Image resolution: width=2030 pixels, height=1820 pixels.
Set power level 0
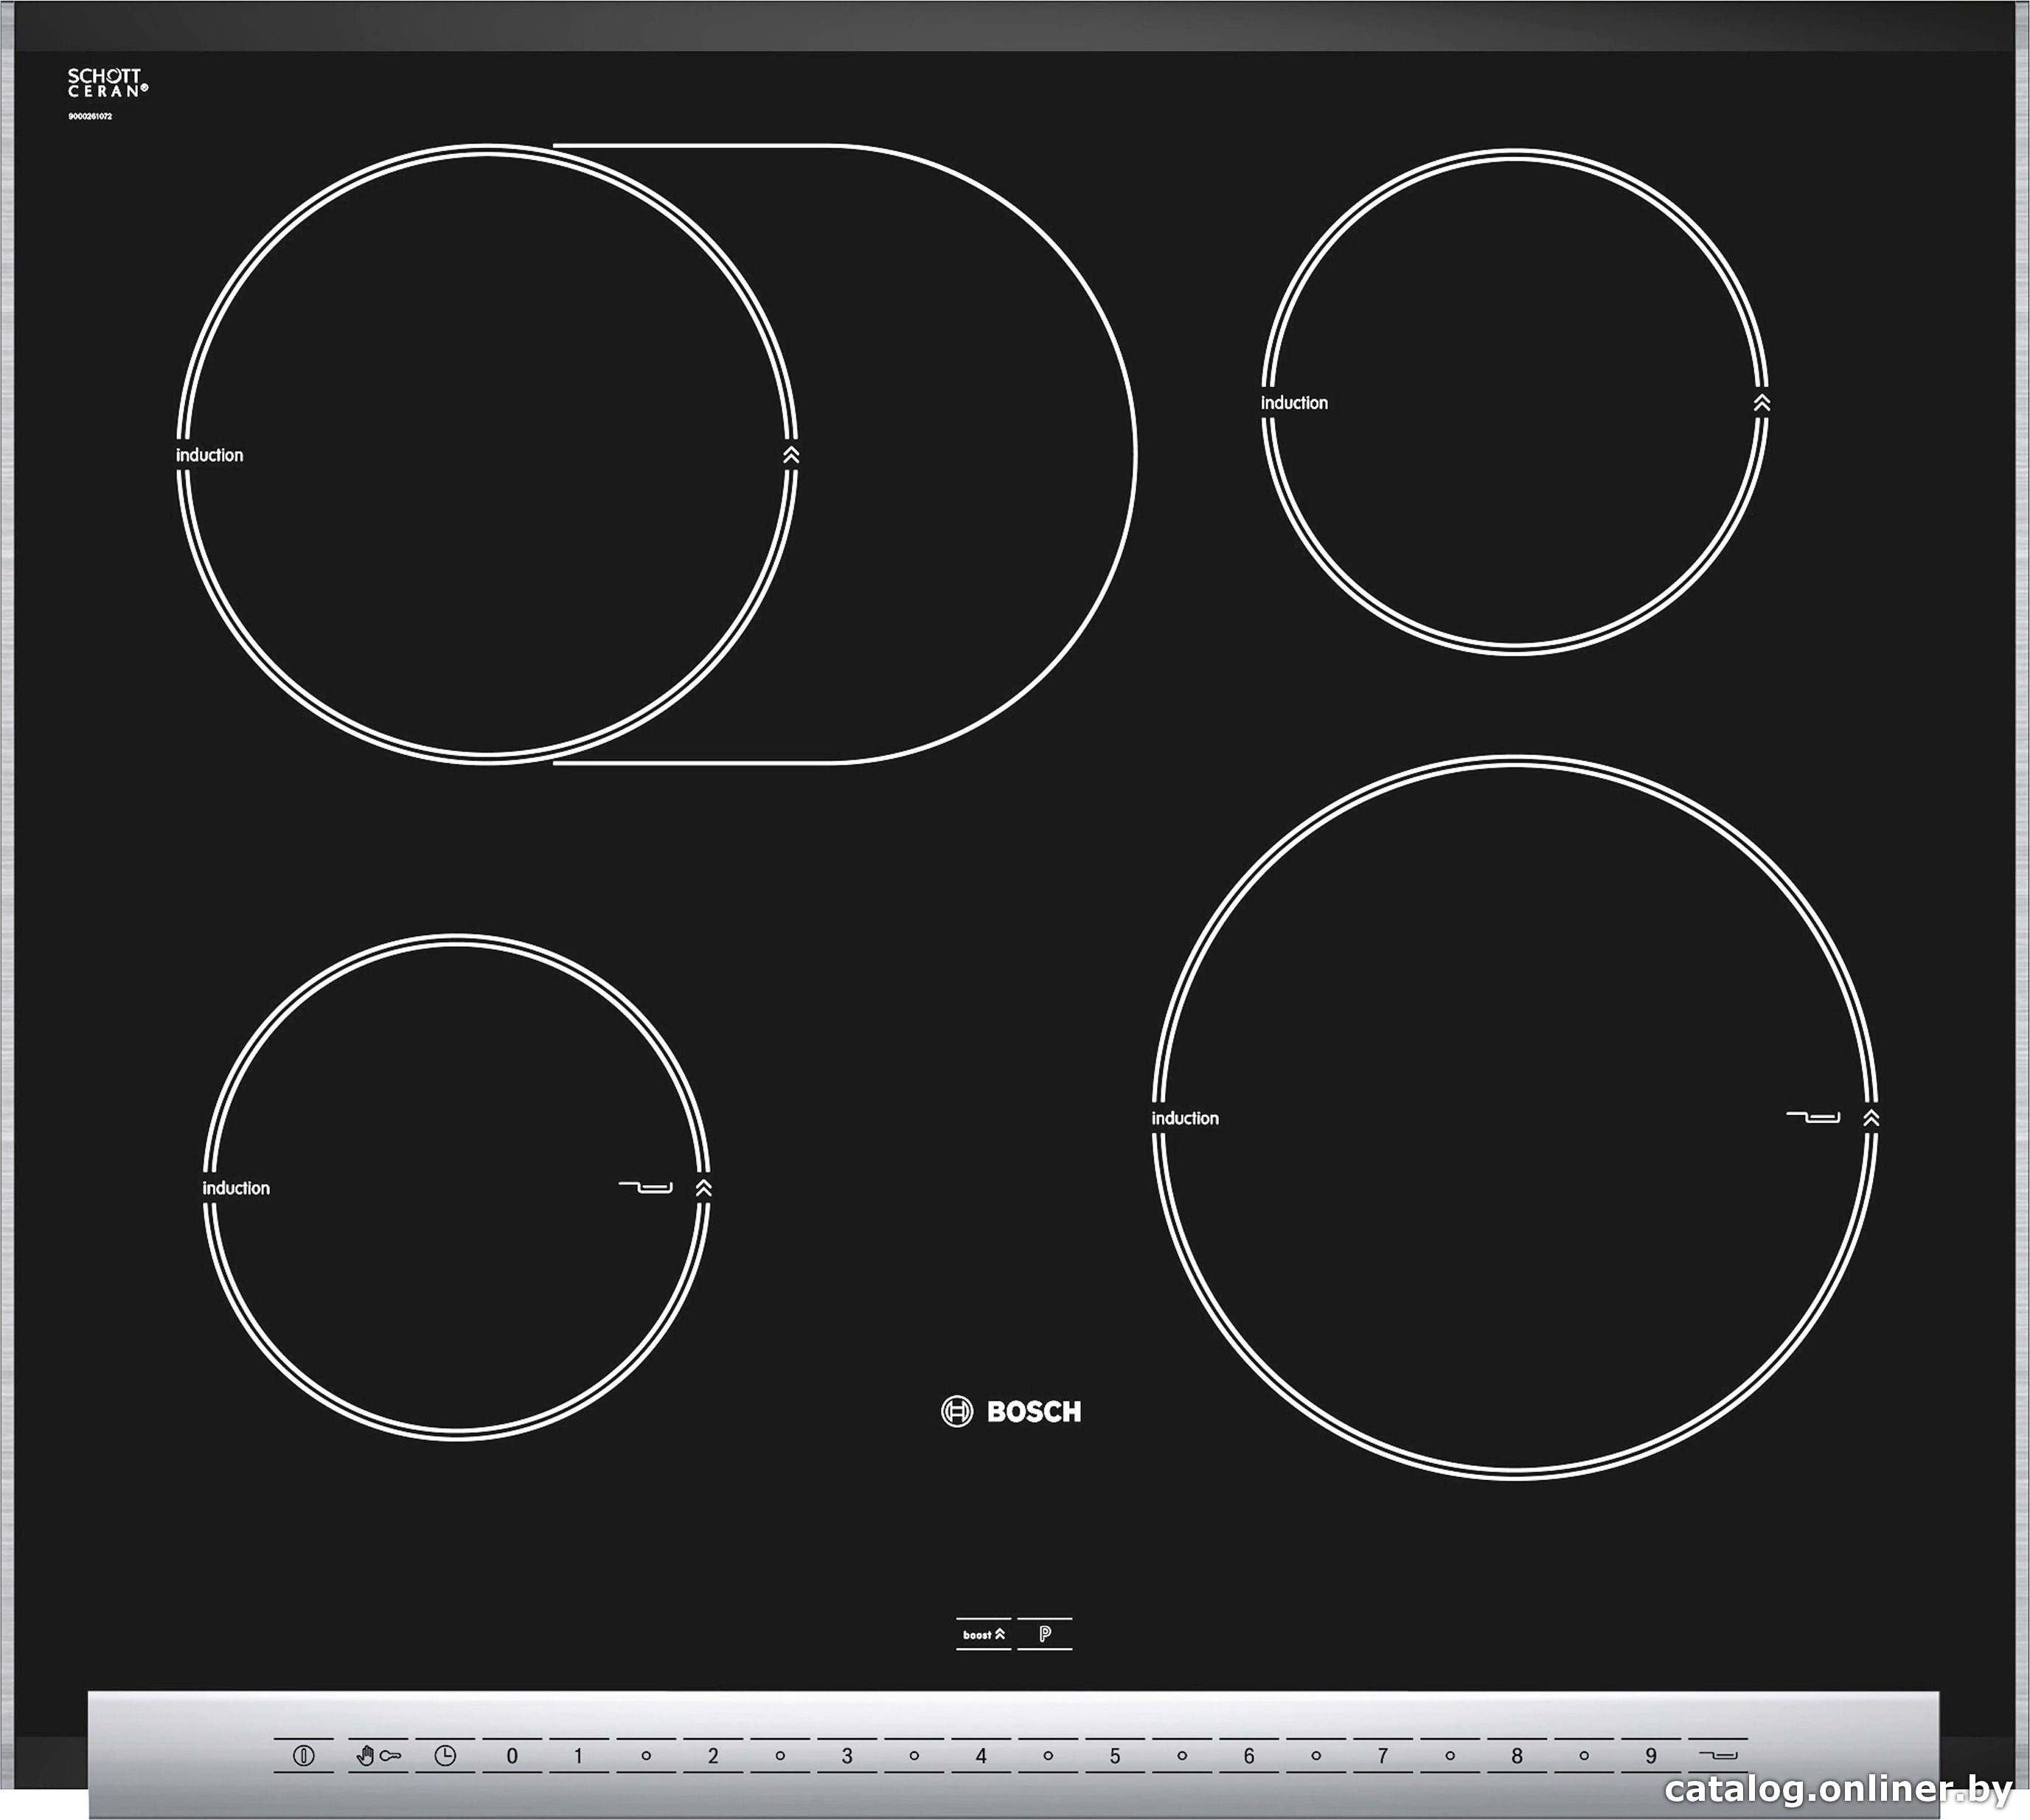(x=512, y=1756)
